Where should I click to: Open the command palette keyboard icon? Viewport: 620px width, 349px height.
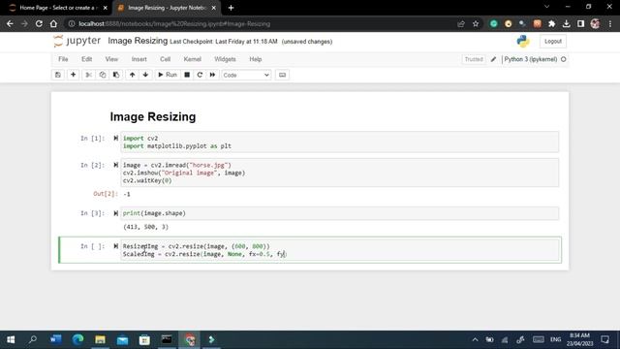(282, 75)
